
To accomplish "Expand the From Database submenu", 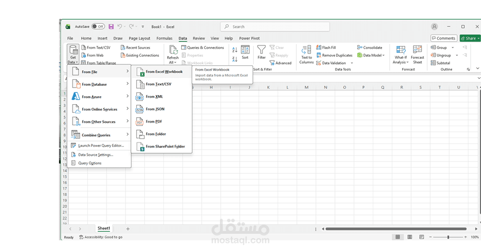I will (99, 84).
